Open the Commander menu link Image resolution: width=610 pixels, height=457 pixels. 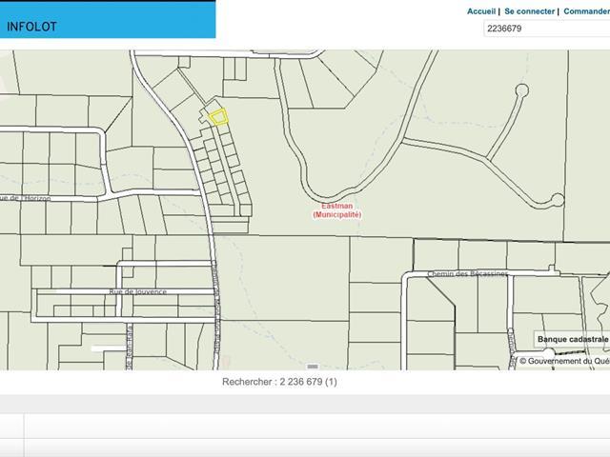click(585, 11)
